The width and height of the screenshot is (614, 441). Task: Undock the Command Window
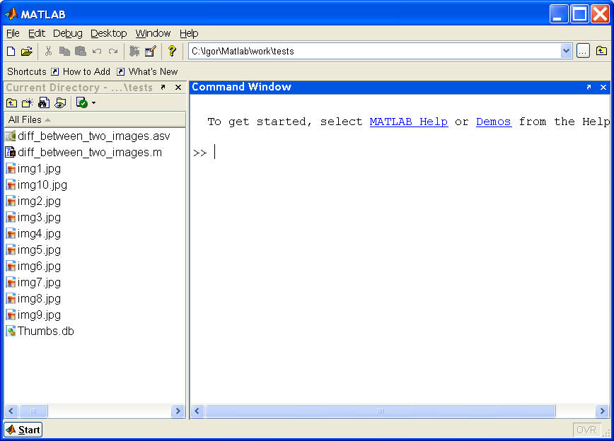589,87
